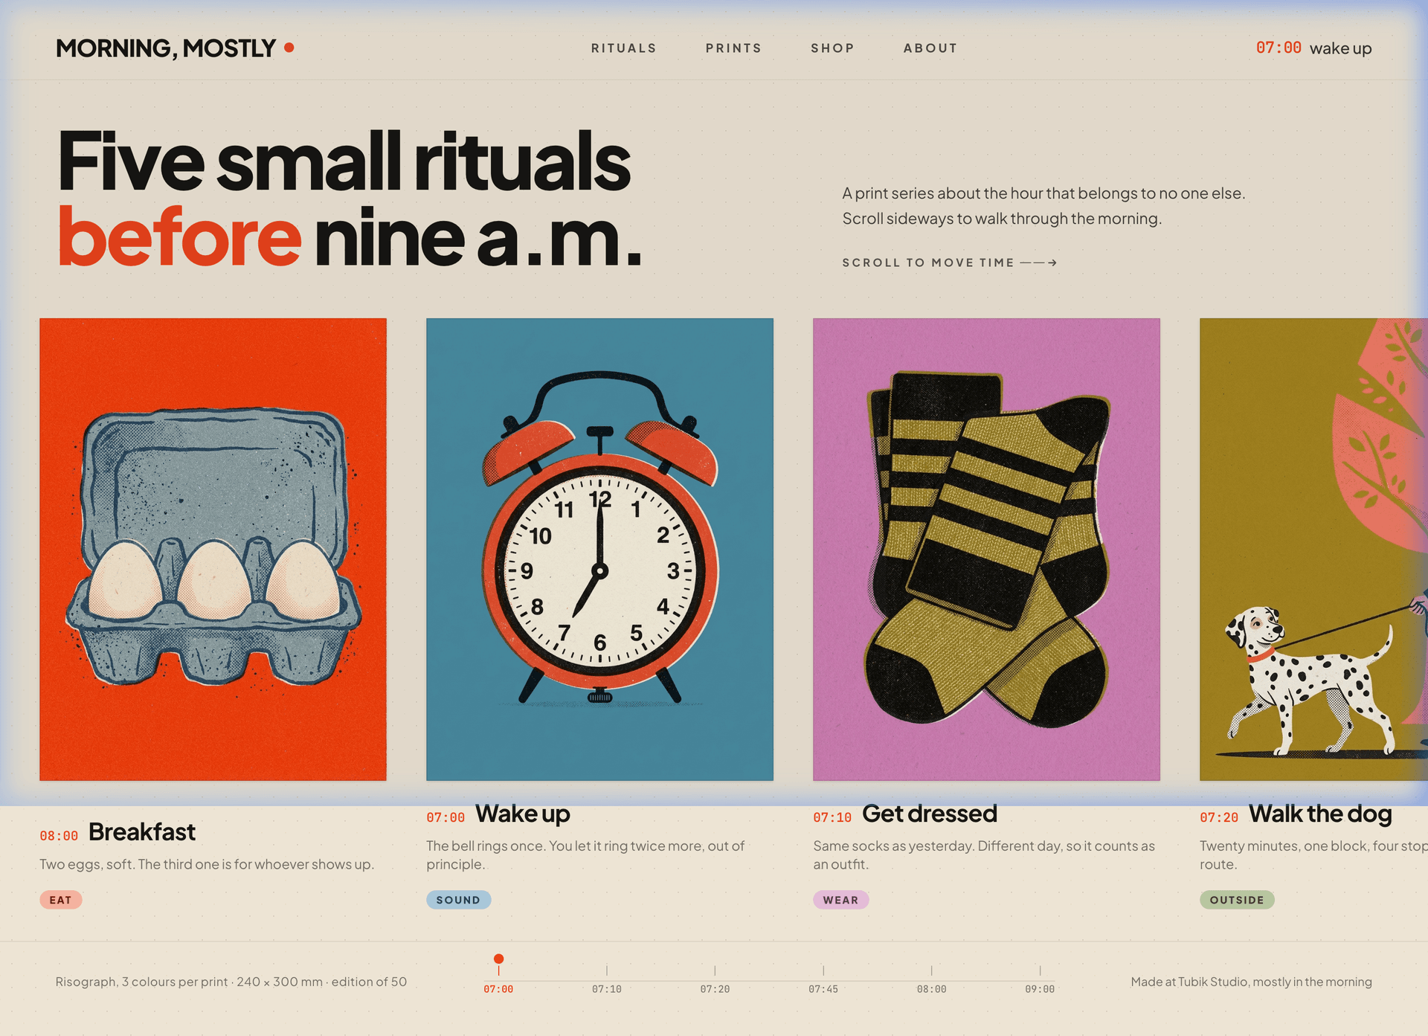Open the alarm clock Wake up print

599,550
